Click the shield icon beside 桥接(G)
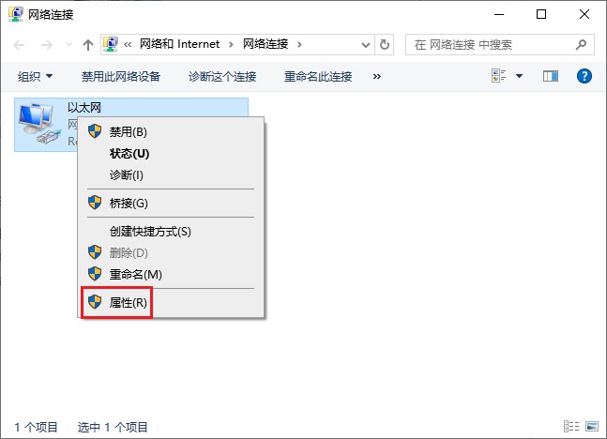Image resolution: width=607 pixels, height=439 pixels. point(95,203)
